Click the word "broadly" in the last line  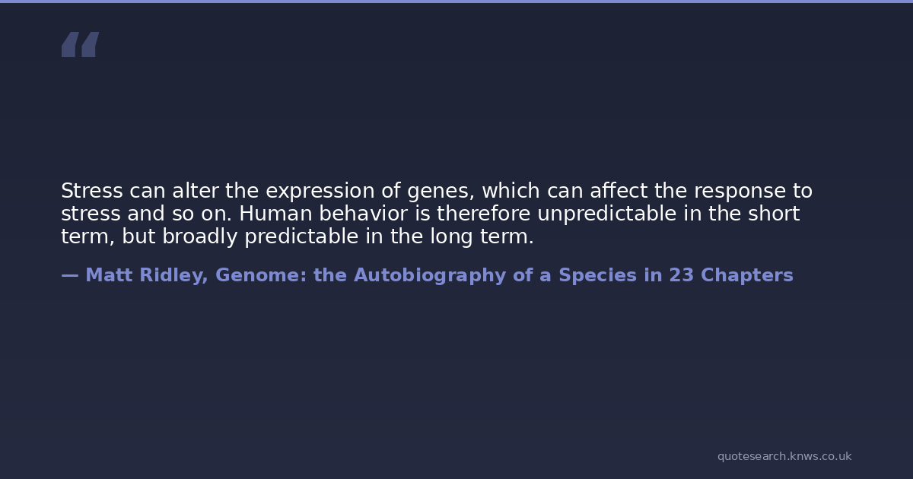pyautogui.click(x=199, y=236)
